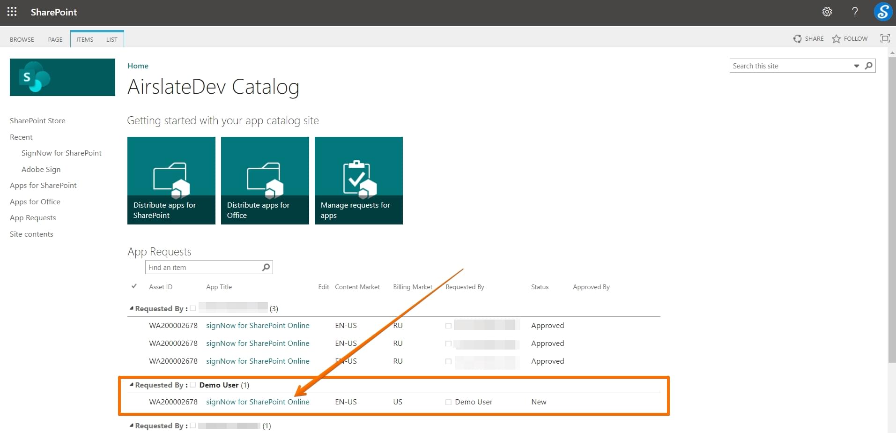Collapse the last Requested By group (1)
Screen dimensions: 896x433
(x=132, y=426)
